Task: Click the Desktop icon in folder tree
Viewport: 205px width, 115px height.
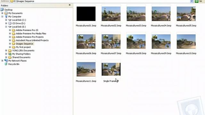Action: [x=2, y=10]
